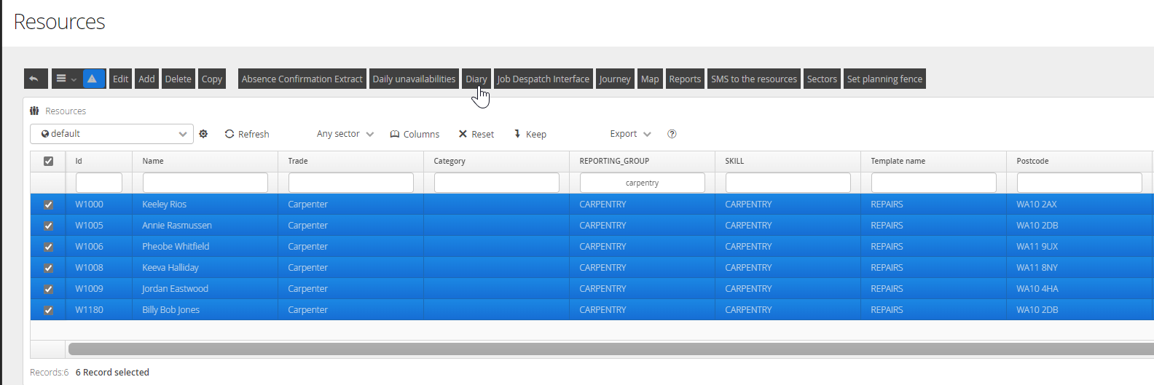Click the Delete button

tap(178, 79)
